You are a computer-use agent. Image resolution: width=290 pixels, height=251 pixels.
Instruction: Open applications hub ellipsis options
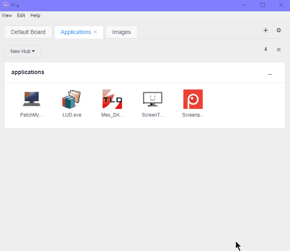[270, 74]
